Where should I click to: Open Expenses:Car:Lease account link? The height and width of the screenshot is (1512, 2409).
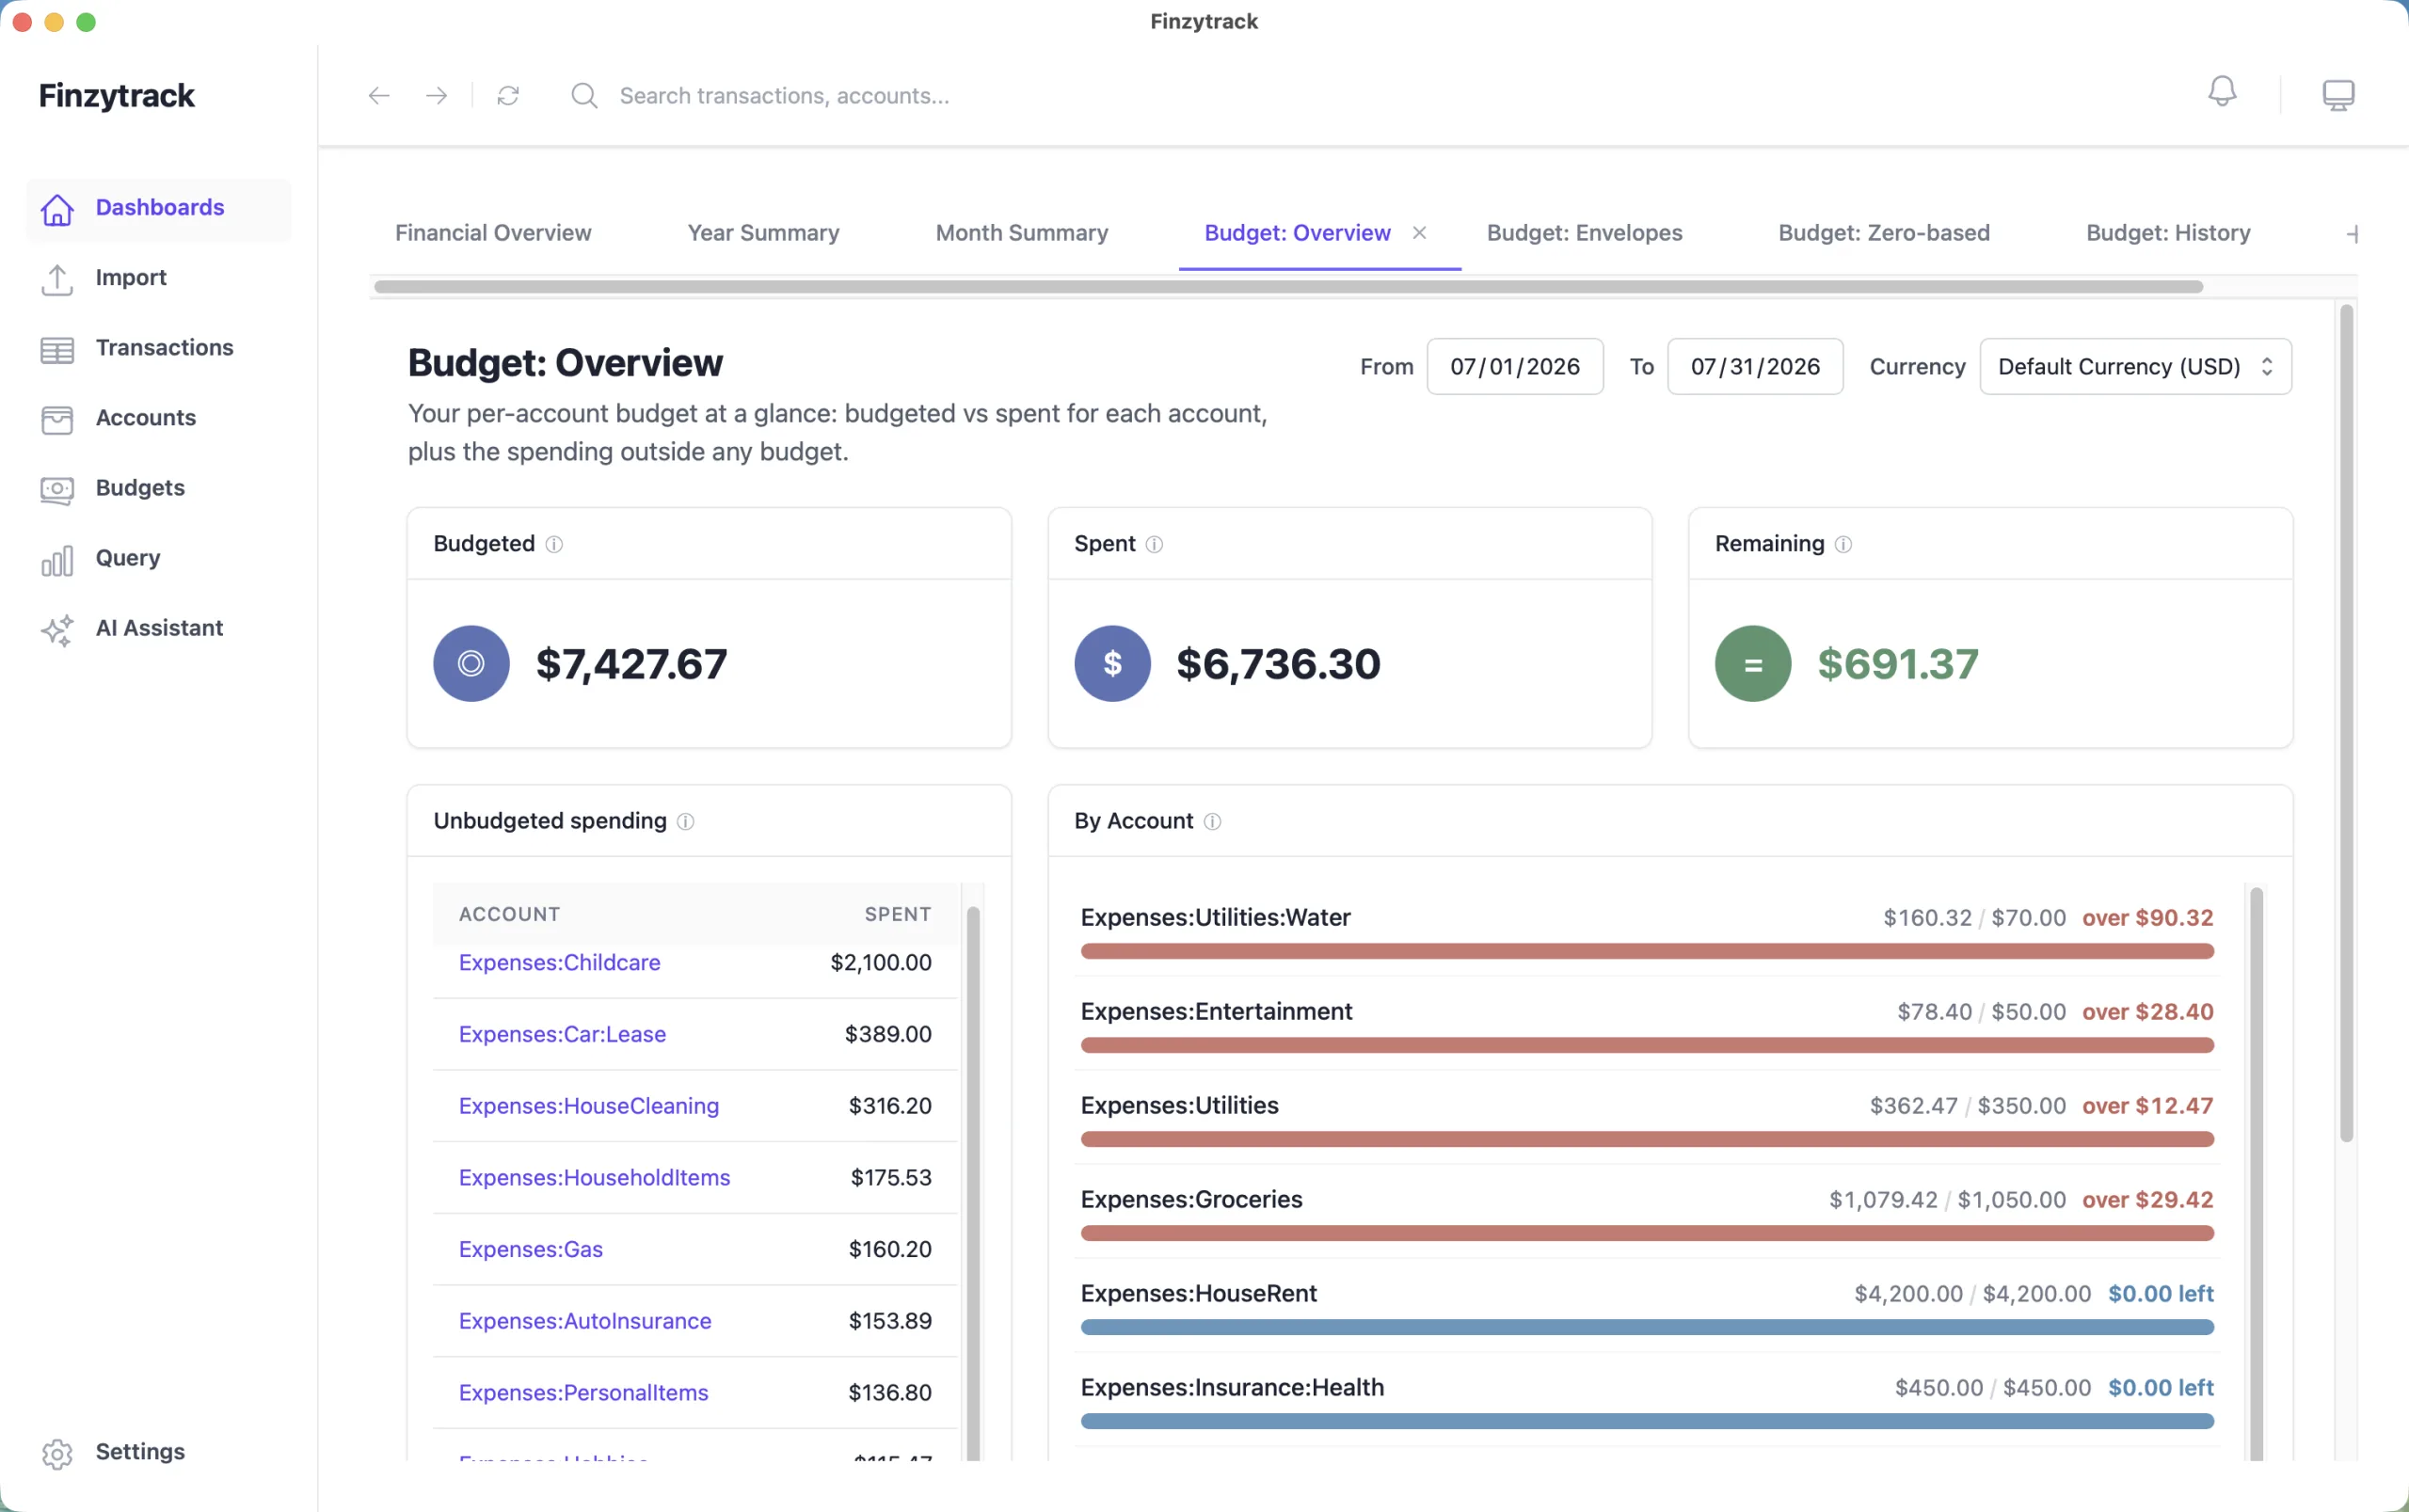562,1034
